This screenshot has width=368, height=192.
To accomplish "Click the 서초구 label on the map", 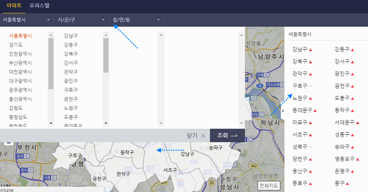I will (x=170, y=170).
